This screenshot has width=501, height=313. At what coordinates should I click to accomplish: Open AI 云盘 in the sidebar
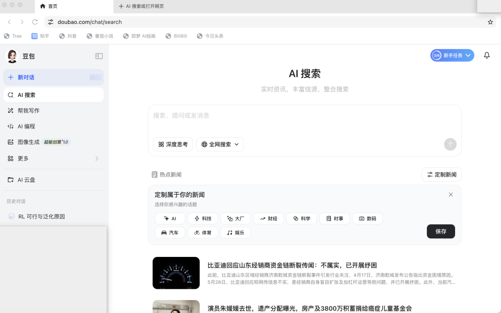(x=54, y=180)
